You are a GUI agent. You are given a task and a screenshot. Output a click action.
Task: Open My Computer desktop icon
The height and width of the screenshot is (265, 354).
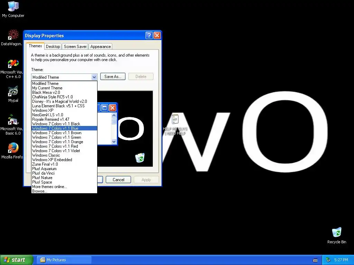(13, 9)
